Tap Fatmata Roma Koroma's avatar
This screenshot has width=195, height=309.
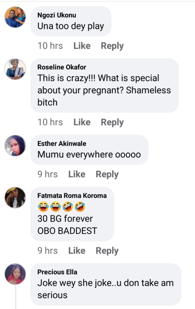click(15, 198)
